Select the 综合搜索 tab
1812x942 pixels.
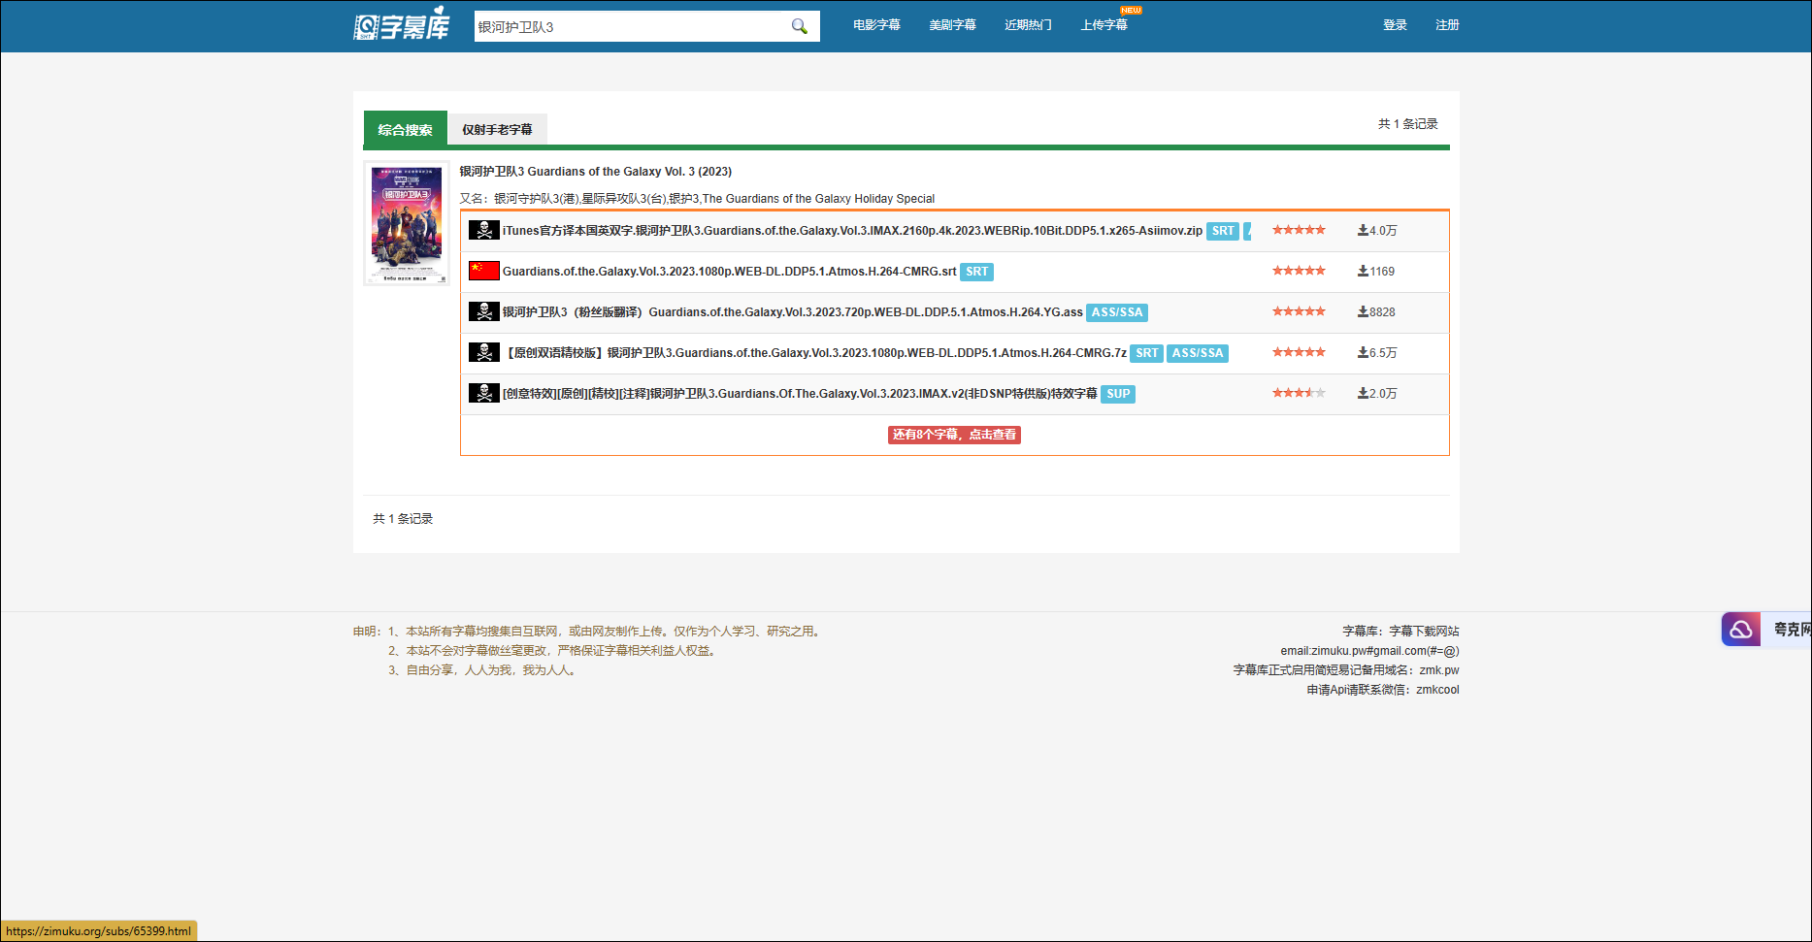(406, 129)
